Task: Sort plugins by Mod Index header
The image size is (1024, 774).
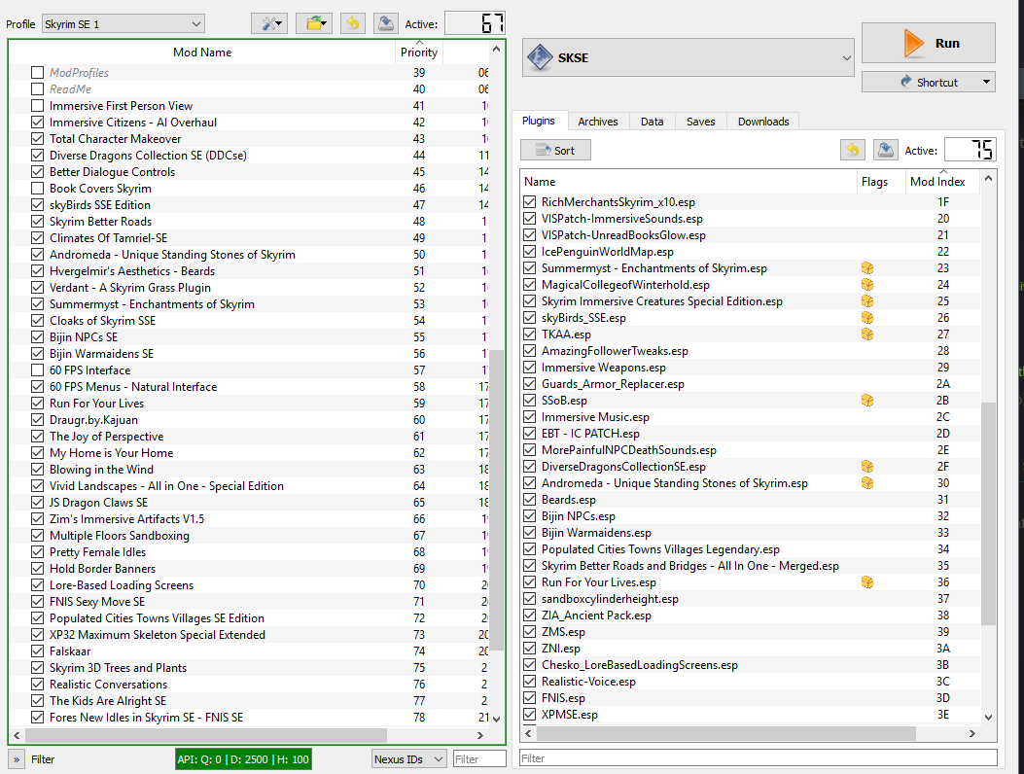Action: click(x=937, y=182)
